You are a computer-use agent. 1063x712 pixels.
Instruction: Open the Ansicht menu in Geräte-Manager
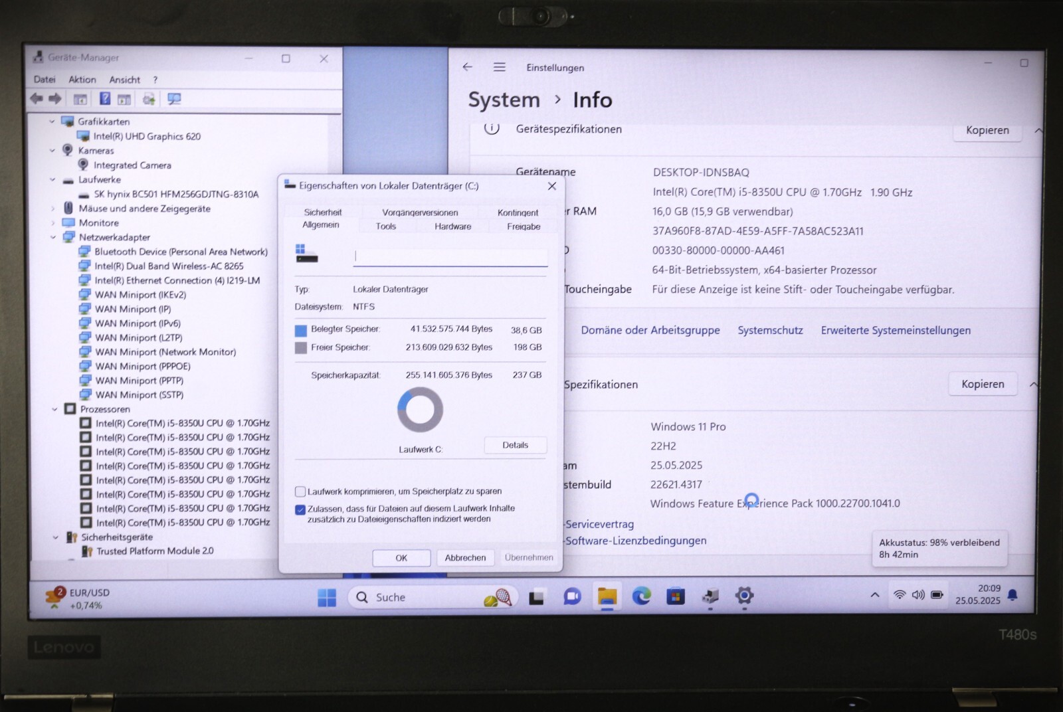pyautogui.click(x=124, y=80)
